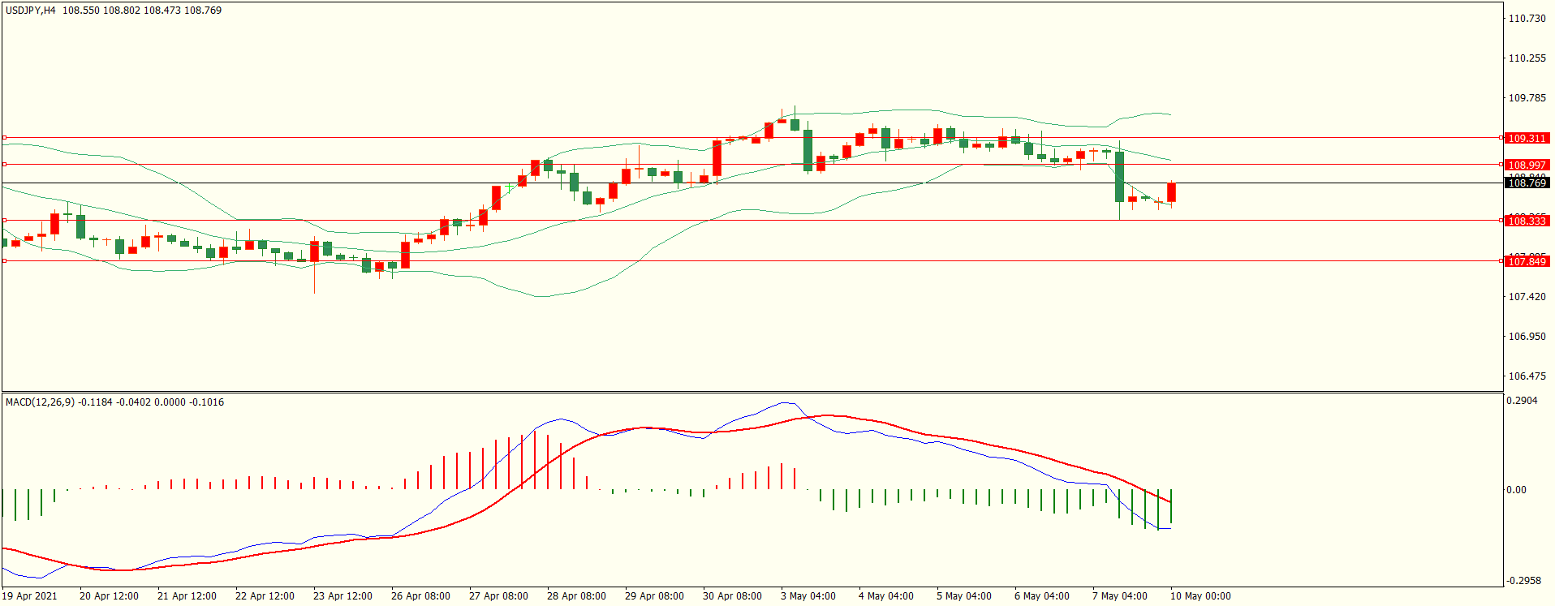Viewport: 1555px width, 606px height.
Task: Click the red 108.997 price level label
Action: coord(1527,165)
